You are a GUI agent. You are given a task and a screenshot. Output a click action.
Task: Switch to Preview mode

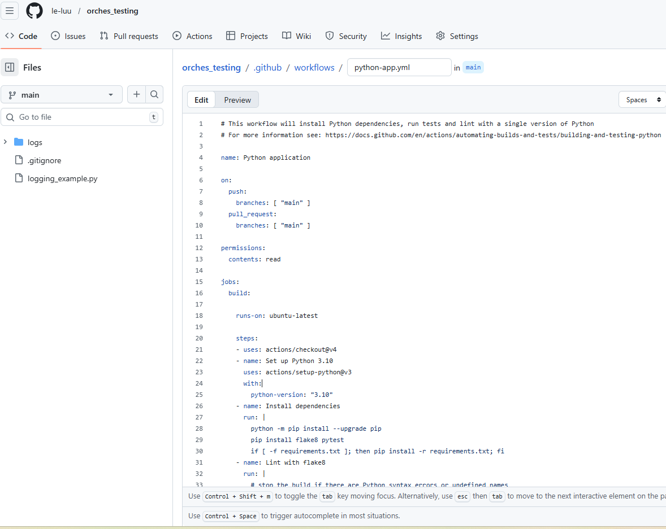click(x=237, y=100)
